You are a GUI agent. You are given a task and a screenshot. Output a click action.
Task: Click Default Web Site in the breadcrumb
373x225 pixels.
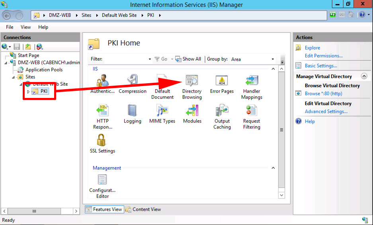[x=119, y=15]
